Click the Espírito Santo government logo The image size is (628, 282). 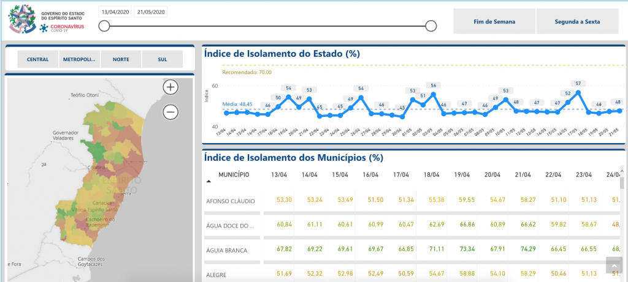pyautogui.click(x=22, y=19)
